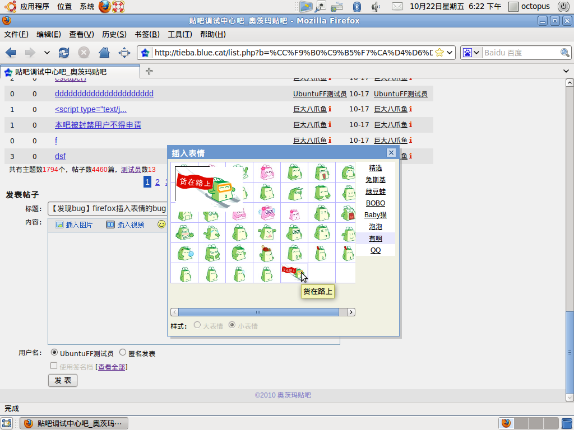Open the list all tabs dropdown
The width and height of the screenshot is (574, 430).
pos(566,71)
